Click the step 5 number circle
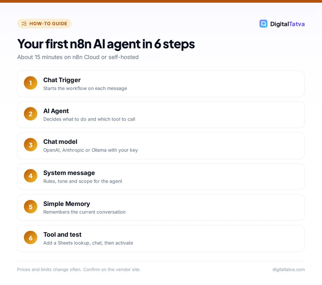 pos(31,207)
